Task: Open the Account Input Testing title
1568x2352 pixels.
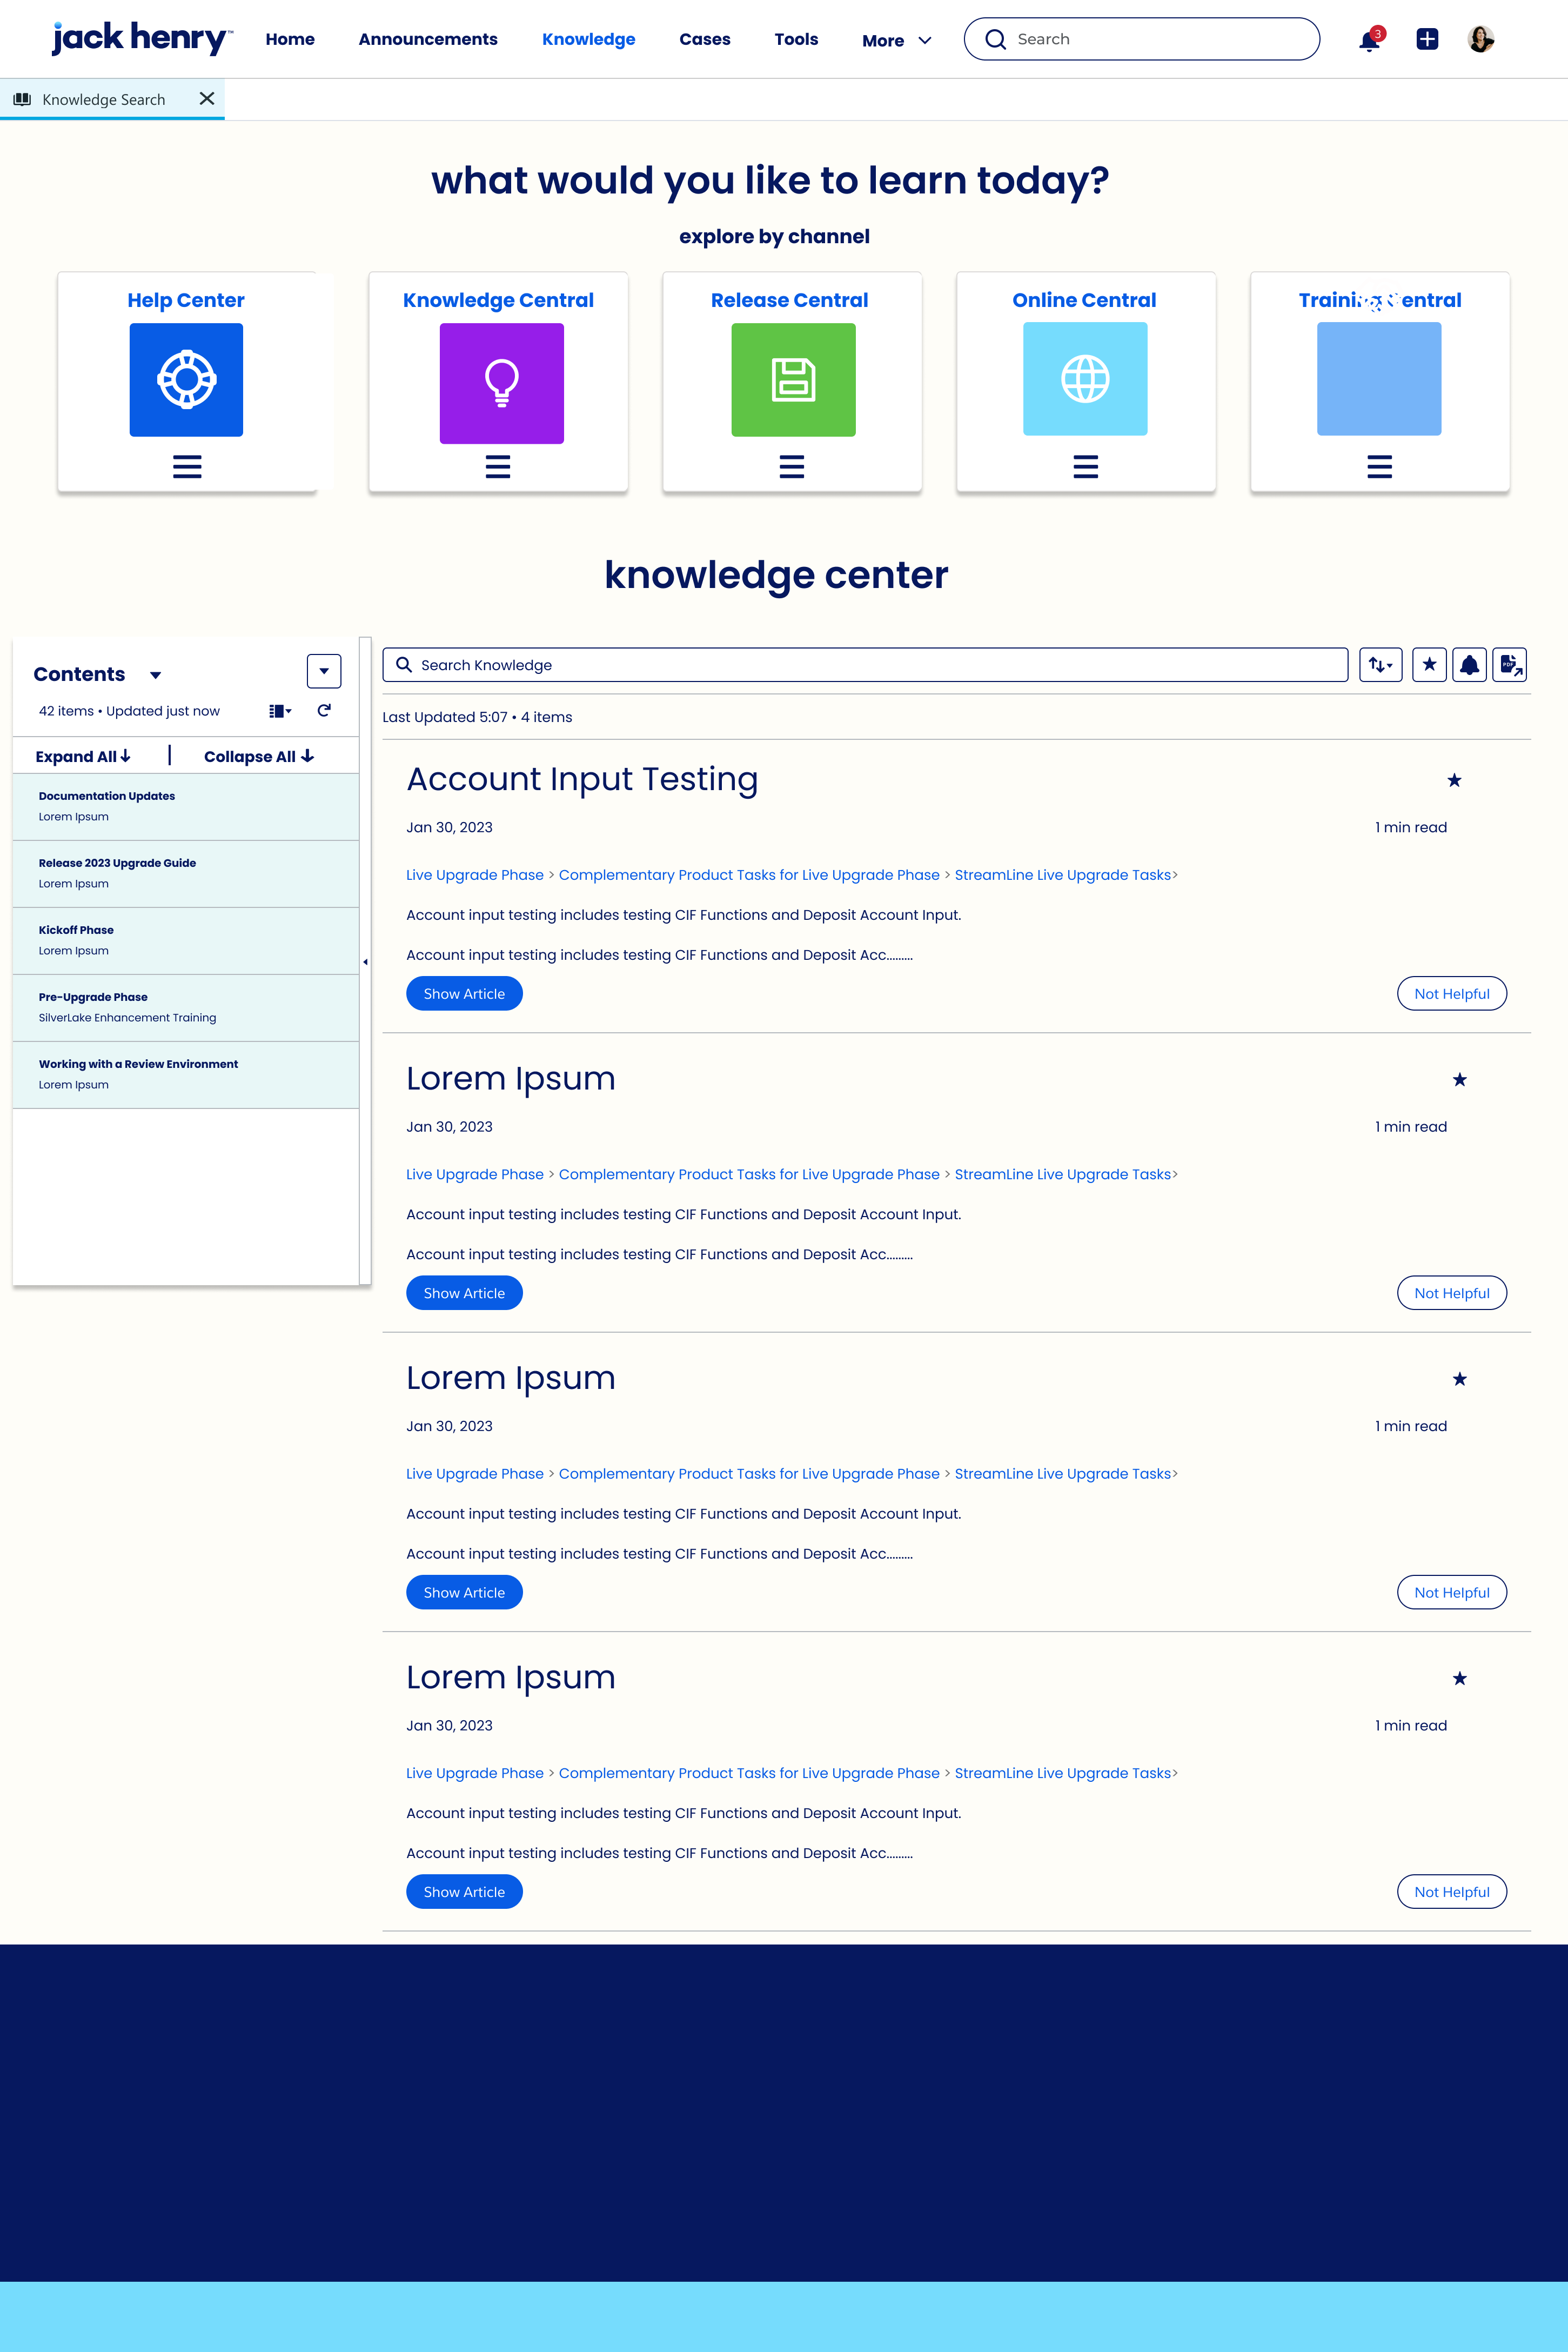Action: [x=582, y=780]
